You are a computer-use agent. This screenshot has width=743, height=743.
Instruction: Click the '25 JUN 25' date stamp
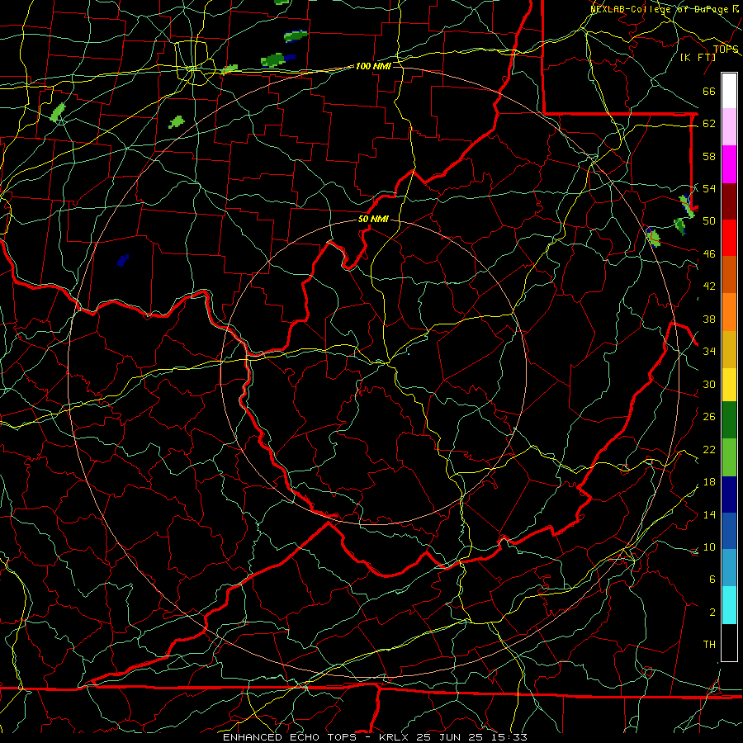(449, 737)
